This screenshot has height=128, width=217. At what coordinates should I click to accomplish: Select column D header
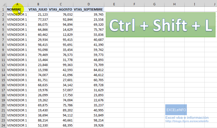(x=89, y=4)
